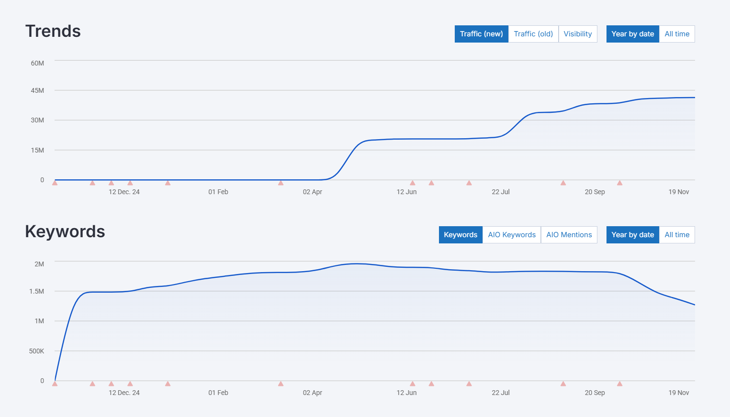Switch to the Traffic (new) view
The image size is (730, 417).
point(481,33)
